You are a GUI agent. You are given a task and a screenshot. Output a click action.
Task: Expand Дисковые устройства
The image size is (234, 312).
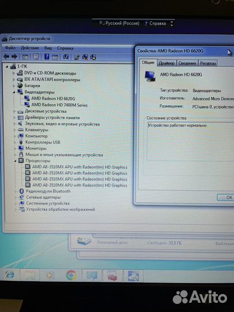(x=14, y=112)
